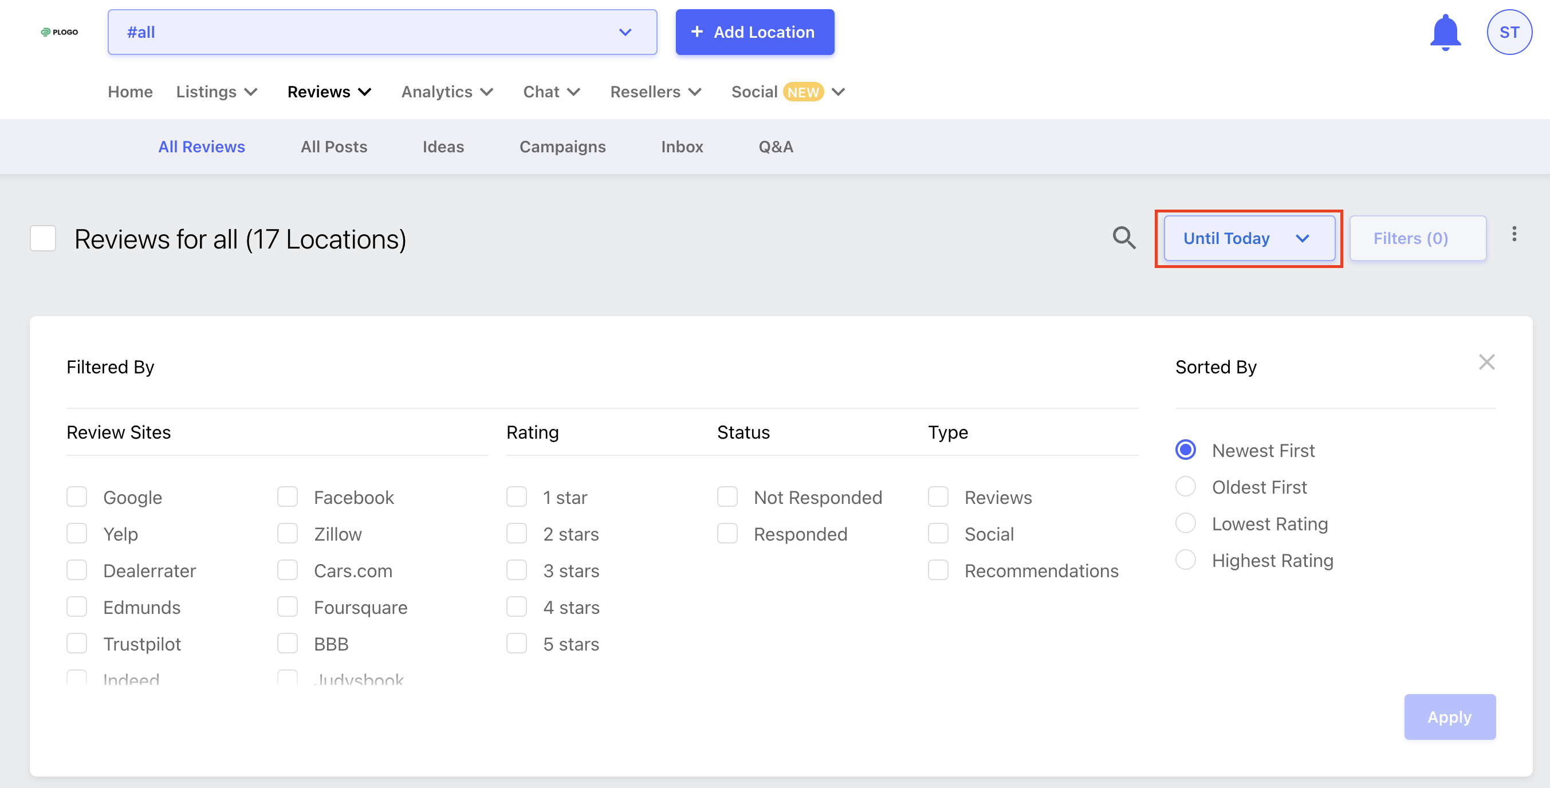
Task: Open the notifications bell
Action: click(1445, 33)
